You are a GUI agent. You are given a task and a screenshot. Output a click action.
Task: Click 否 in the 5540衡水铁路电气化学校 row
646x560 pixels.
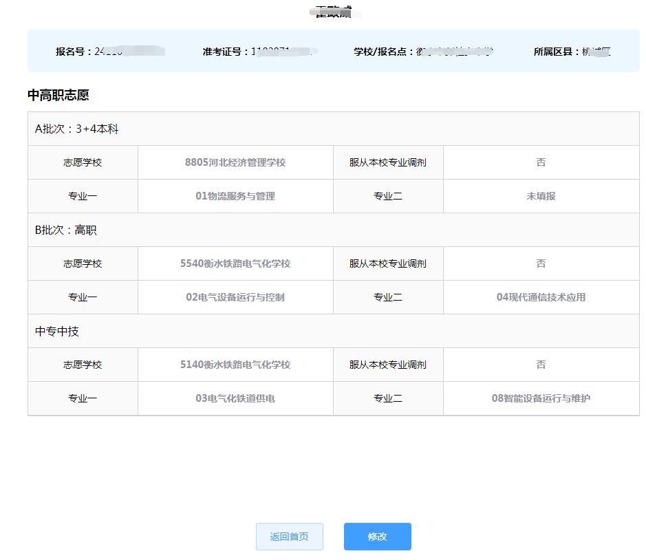coord(541,263)
